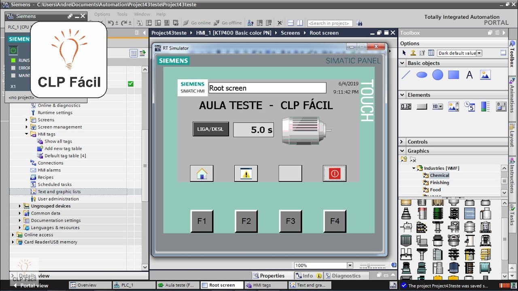
Task: Select the Text field object
Action: 469,75
